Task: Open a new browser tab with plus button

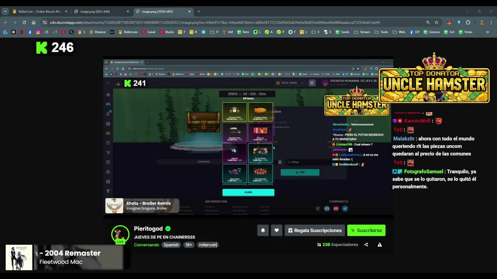Action: pos(198,12)
